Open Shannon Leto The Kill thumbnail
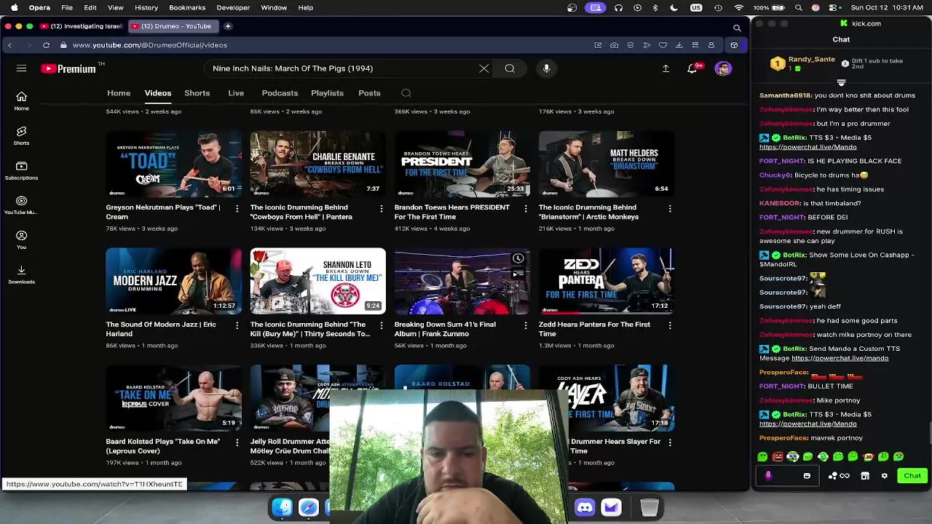Image resolution: width=932 pixels, height=524 pixels. pos(317,281)
